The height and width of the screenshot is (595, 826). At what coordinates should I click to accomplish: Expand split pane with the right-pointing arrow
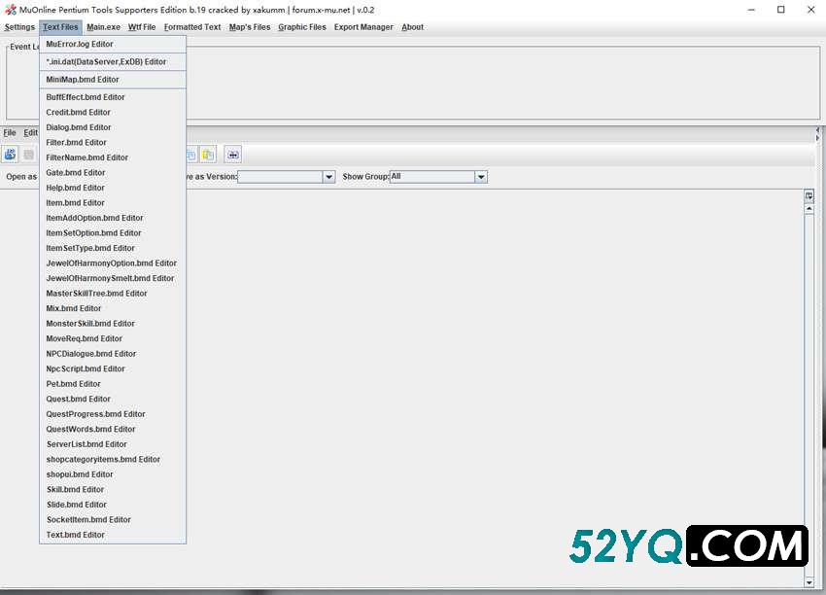pos(817,138)
